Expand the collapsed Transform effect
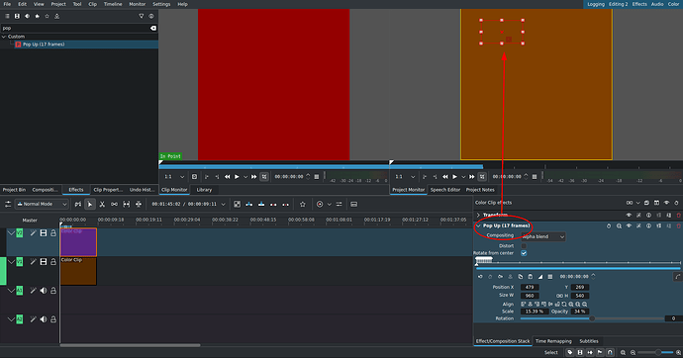This screenshot has height=358, width=683. pos(478,215)
